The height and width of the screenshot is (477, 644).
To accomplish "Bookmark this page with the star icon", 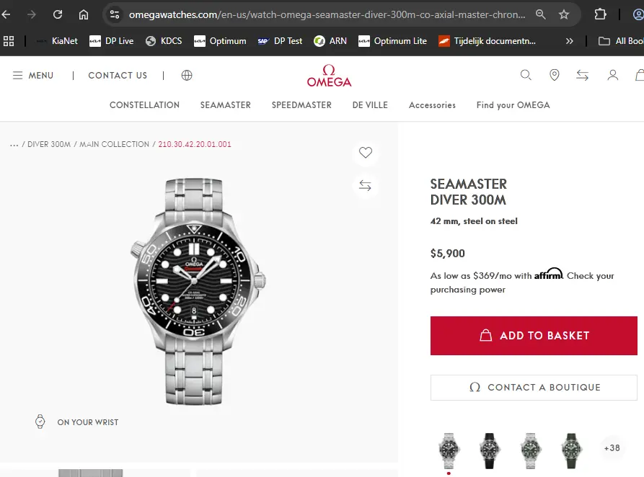I will (x=564, y=14).
